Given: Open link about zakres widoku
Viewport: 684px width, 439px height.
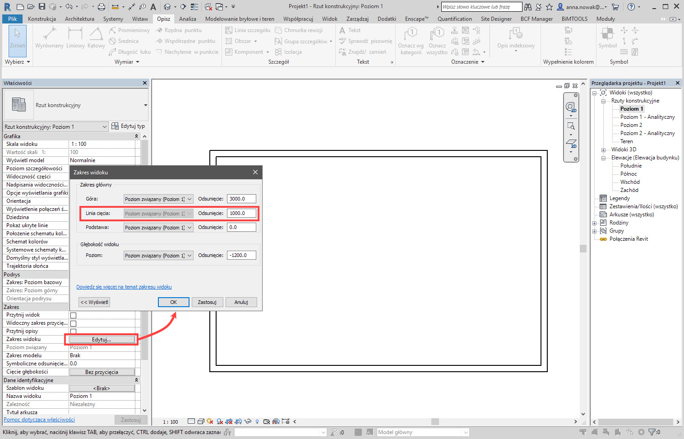Looking at the screenshot, I should (124, 287).
